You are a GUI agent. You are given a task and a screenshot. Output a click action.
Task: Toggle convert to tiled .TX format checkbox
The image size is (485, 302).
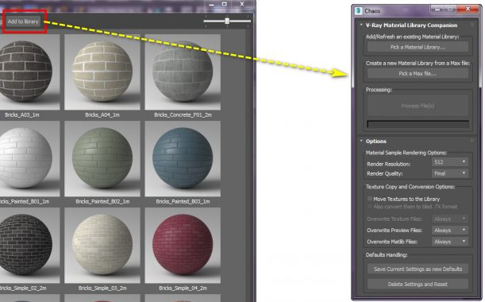[370, 207]
